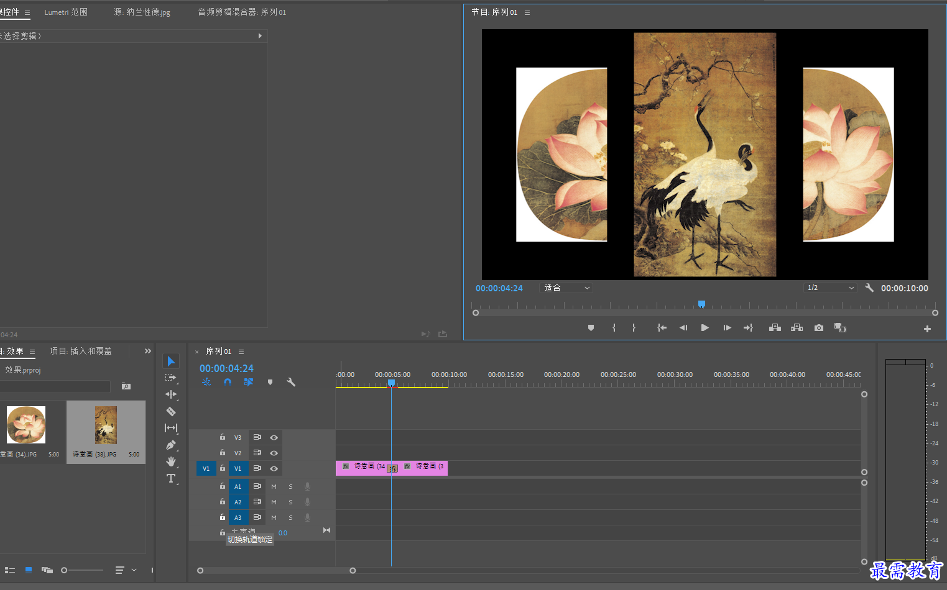Toggle A1 track targeting

pyautogui.click(x=238, y=486)
